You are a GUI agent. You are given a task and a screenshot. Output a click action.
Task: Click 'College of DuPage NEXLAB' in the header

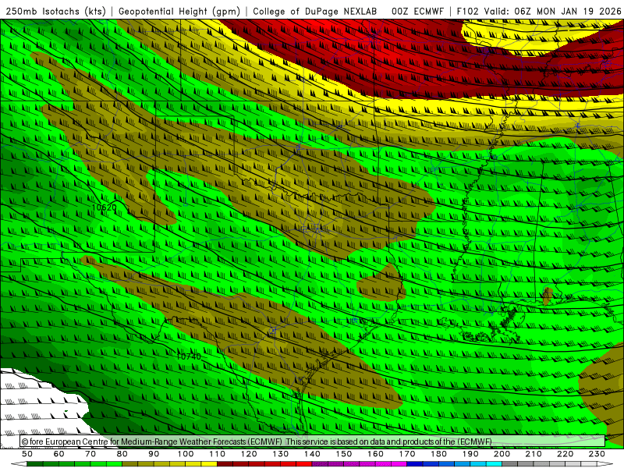click(x=314, y=11)
